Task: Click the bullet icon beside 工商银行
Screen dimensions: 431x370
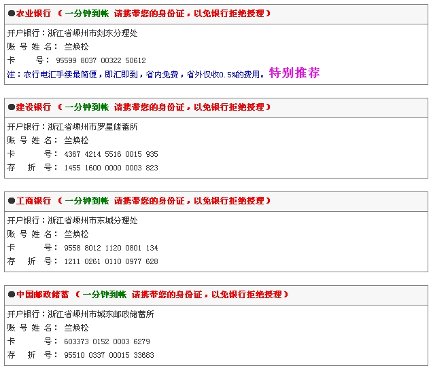Action: coord(12,201)
